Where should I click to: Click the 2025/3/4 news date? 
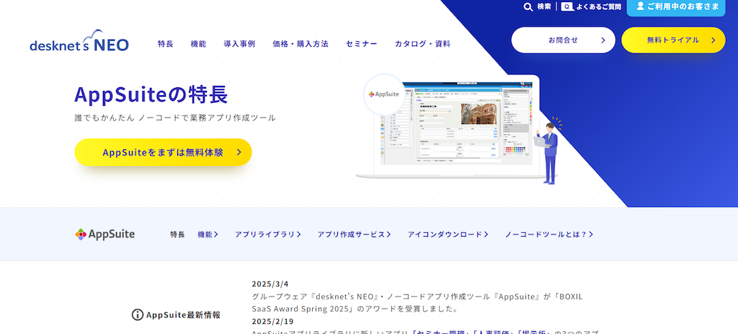click(270, 284)
